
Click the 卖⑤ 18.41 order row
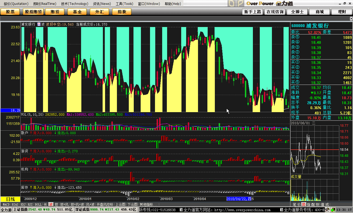point(322,37)
